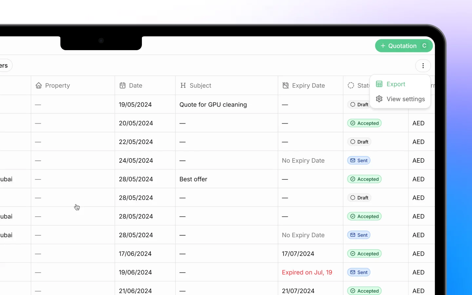Click 'No Expiry Date' in the 24/05/2024 row
The image size is (472, 295).
(303, 161)
